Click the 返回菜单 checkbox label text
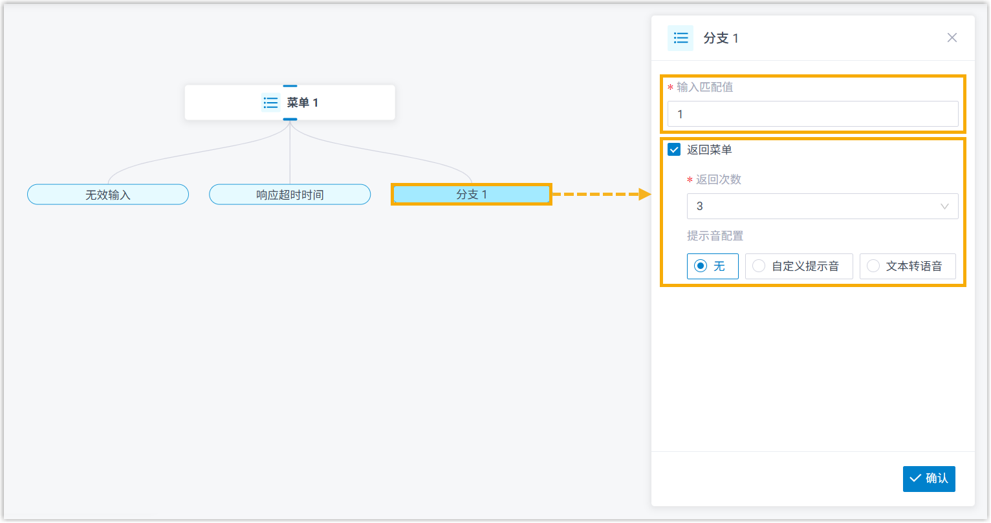 [710, 150]
